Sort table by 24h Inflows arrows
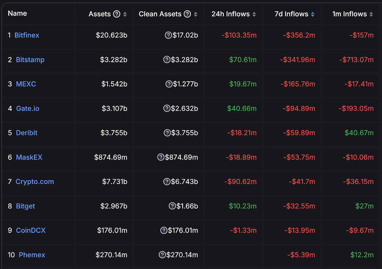Image resolution: width=382 pixels, height=269 pixels. point(254,14)
